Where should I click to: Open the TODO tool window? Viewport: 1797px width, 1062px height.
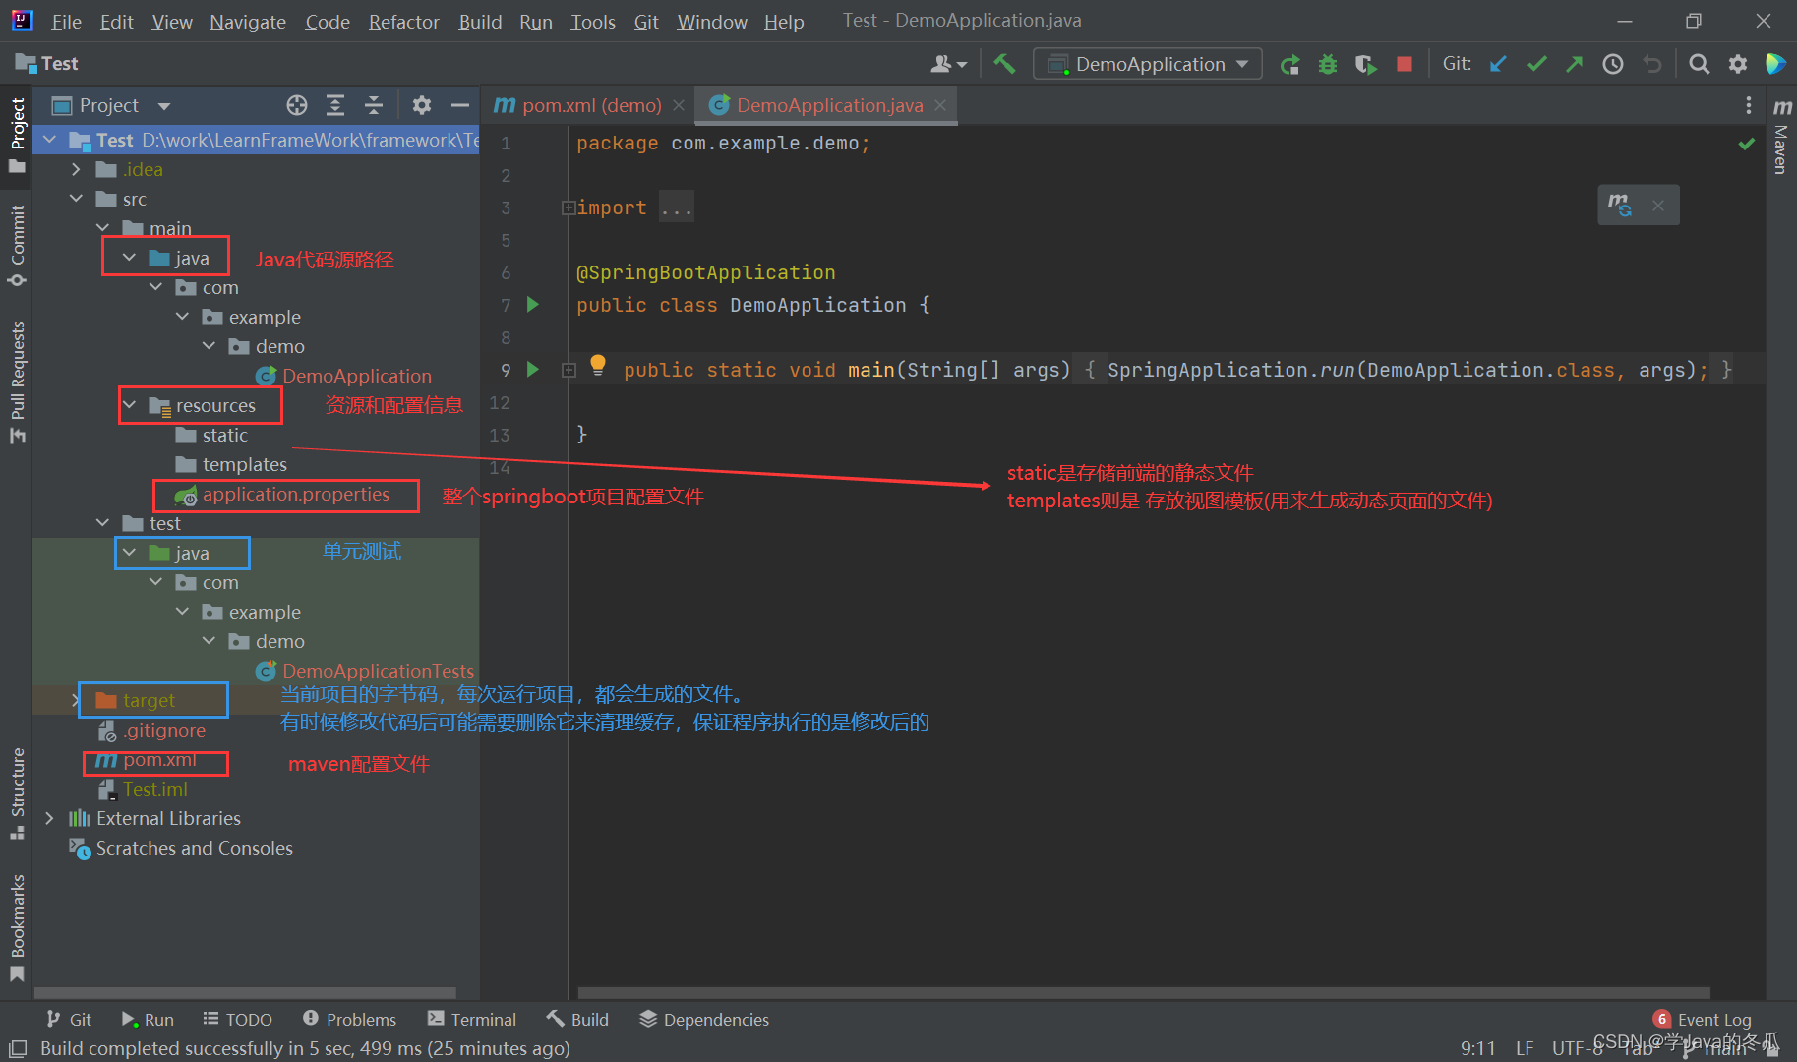[x=237, y=1020]
